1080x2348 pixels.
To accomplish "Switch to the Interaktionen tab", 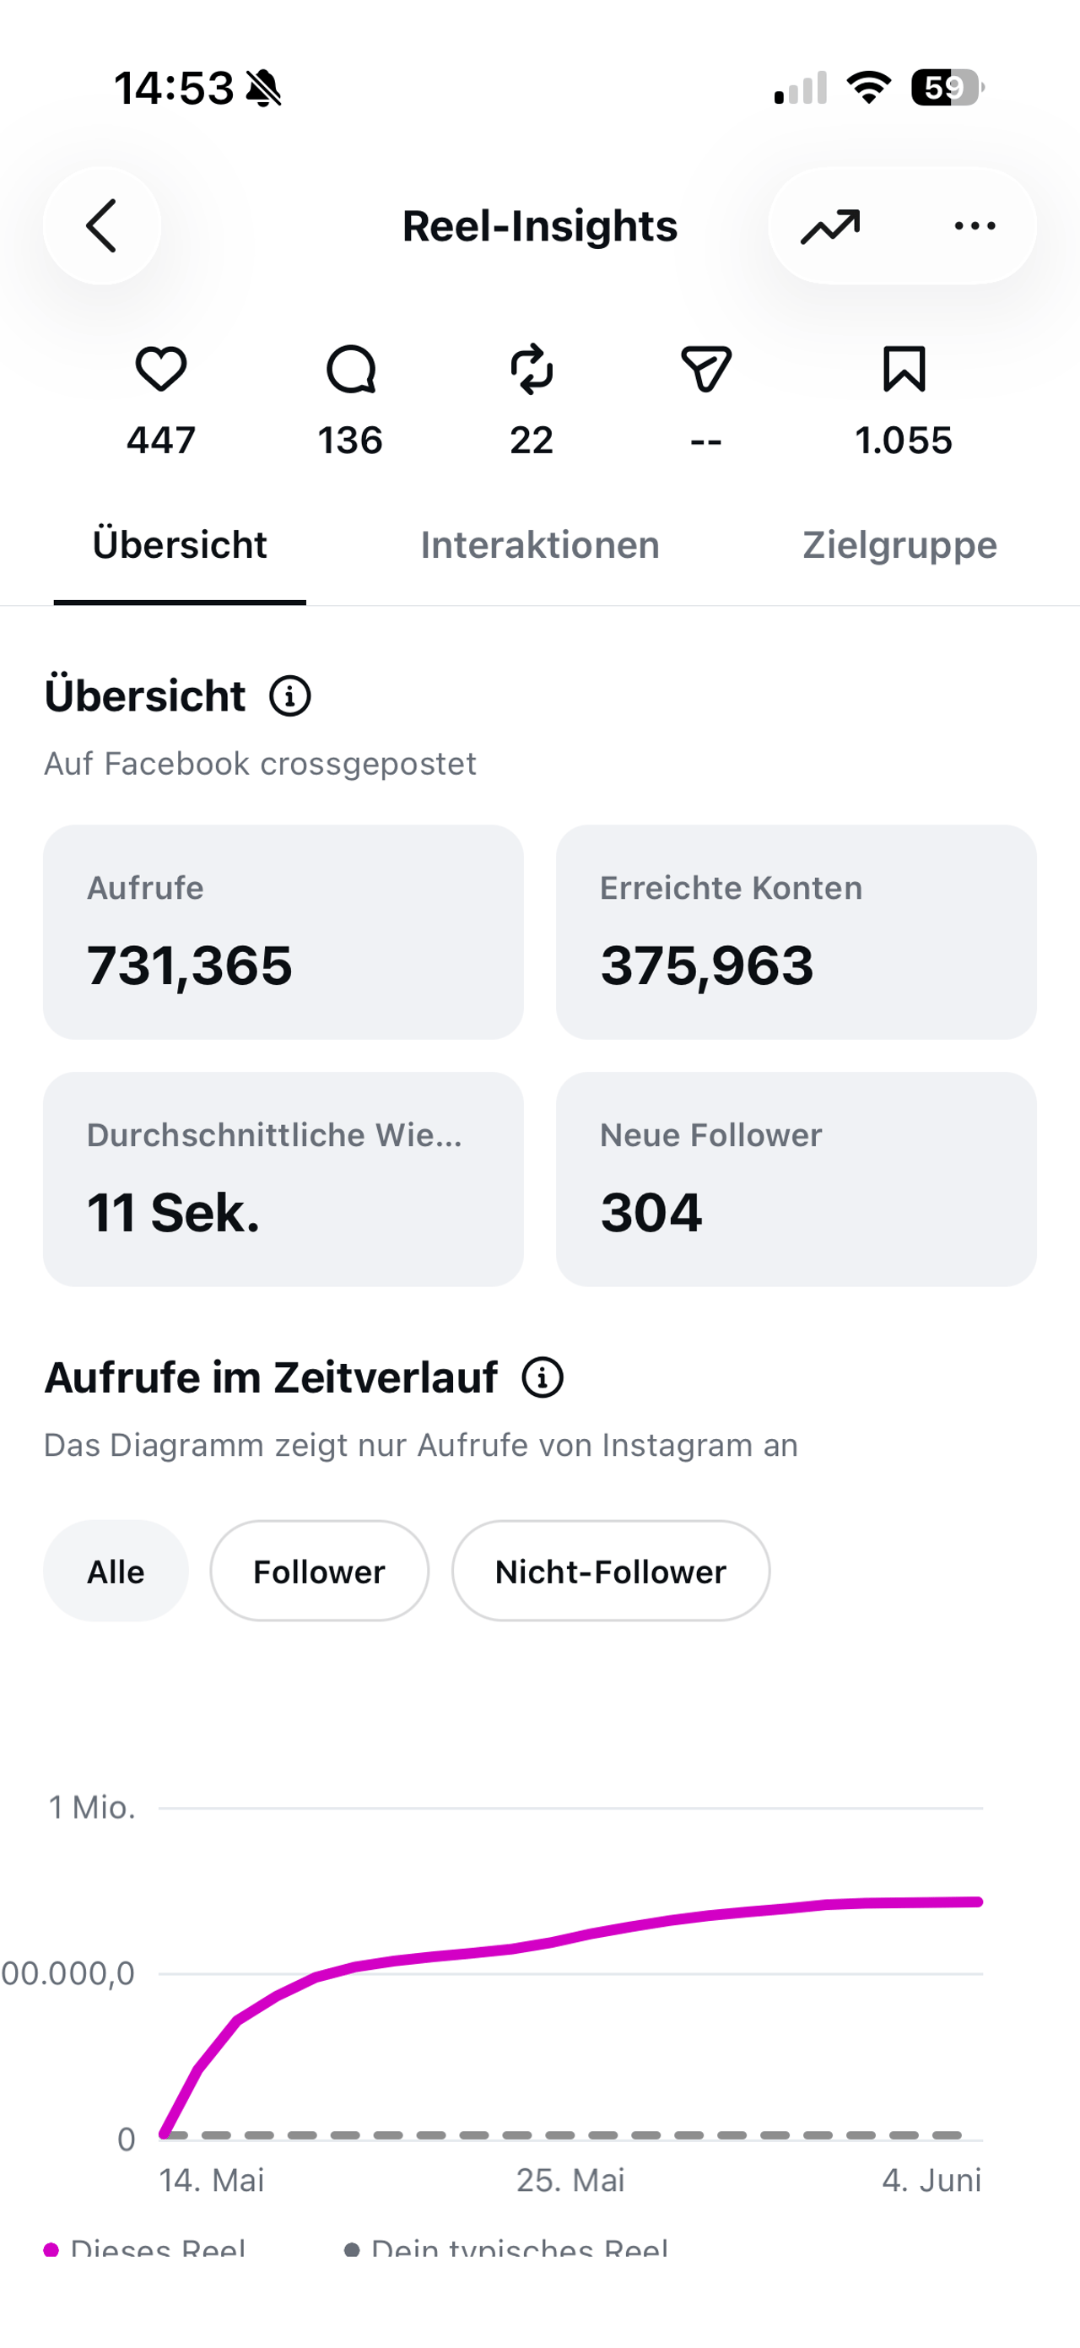I will [539, 545].
